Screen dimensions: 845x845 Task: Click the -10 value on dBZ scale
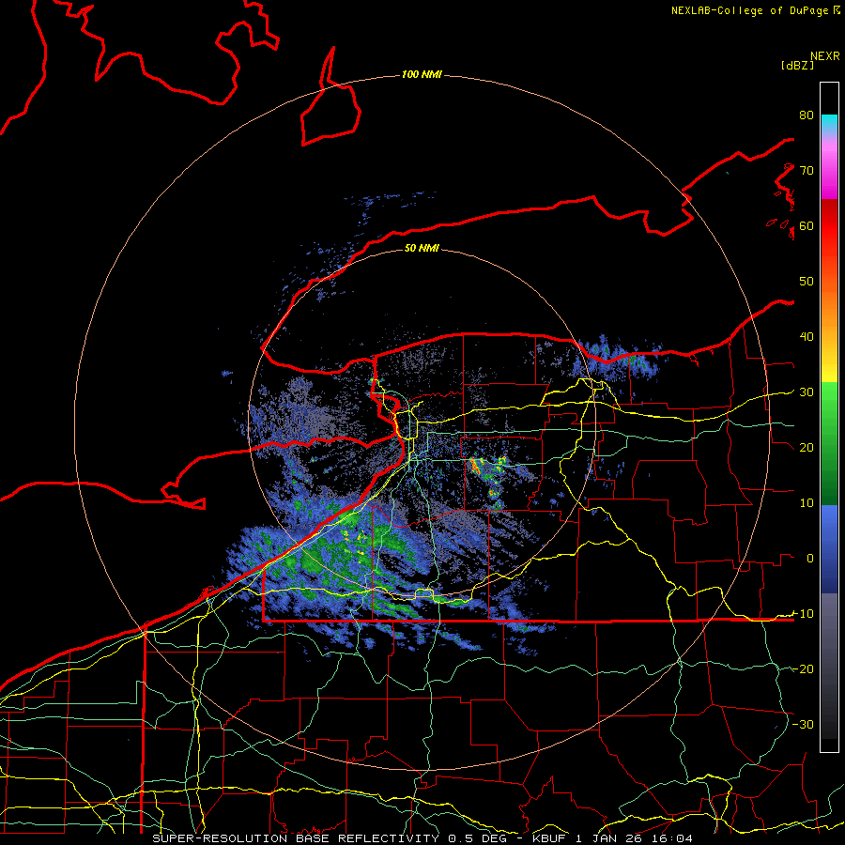click(803, 613)
